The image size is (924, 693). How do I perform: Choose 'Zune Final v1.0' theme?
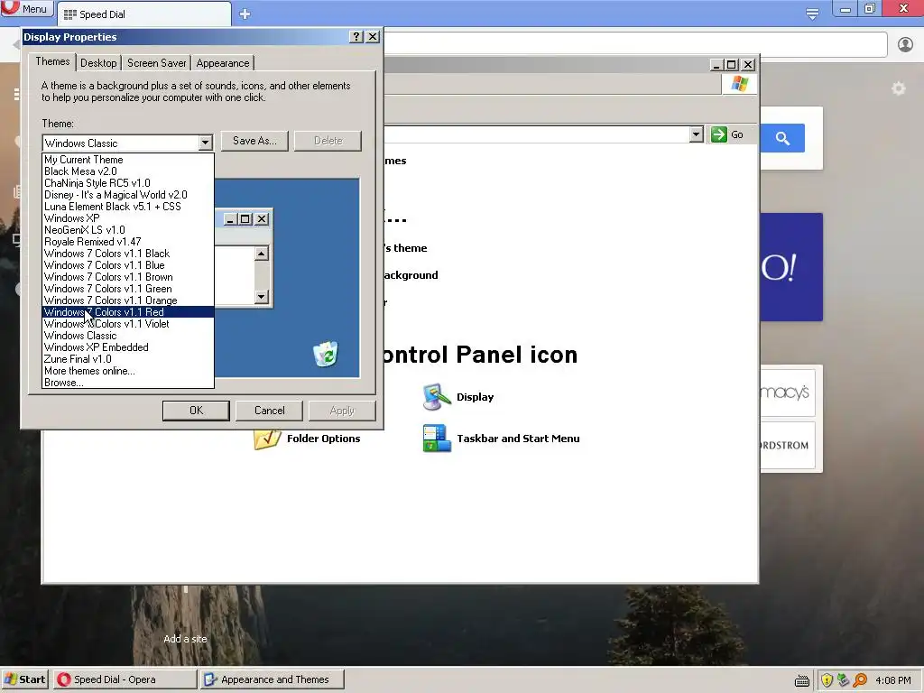pyautogui.click(x=128, y=359)
